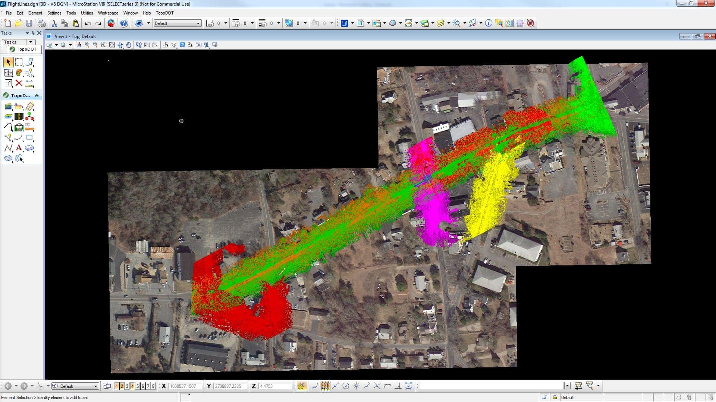
Task: Click the Zoom In view icon
Action: 87,45
